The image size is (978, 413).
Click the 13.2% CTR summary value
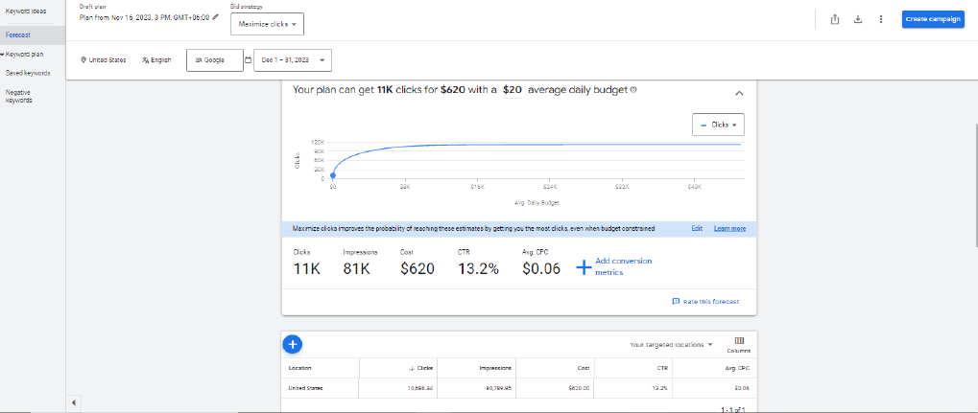coord(478,268)
